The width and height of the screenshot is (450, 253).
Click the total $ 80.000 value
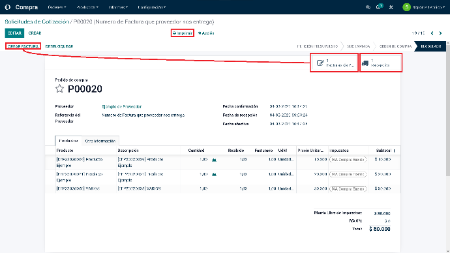pyautogui.click(x=380, y=229)
